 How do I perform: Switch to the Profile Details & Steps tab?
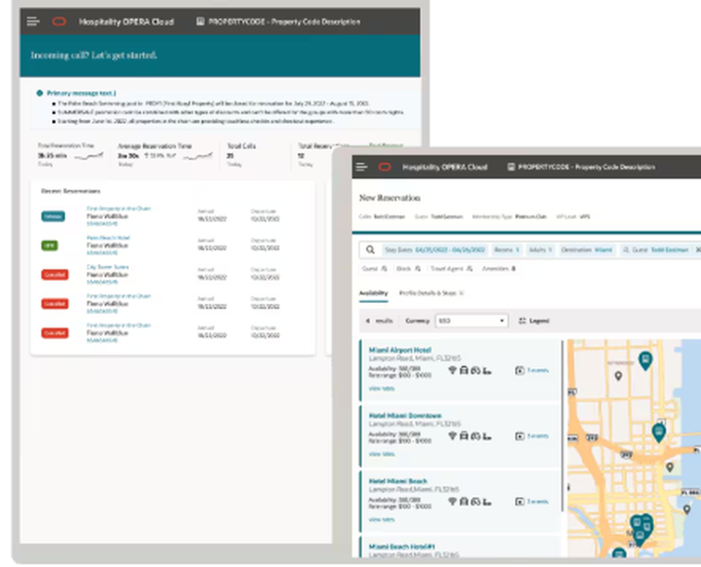[429, 292]
